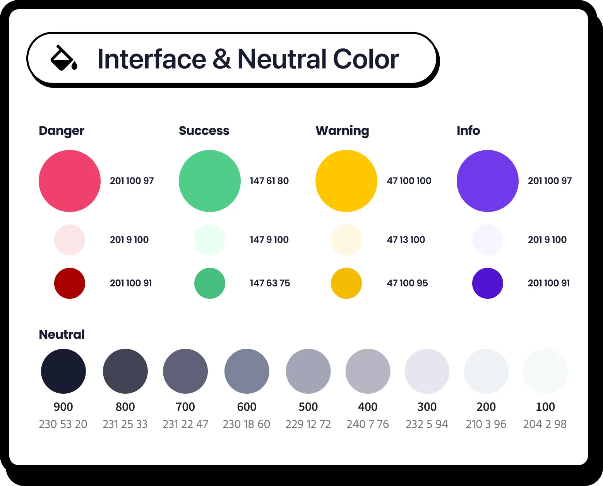This screenshot has width=603, height=486.
Task: Choose the dark red Danger swatch
Action: point(70,283)
